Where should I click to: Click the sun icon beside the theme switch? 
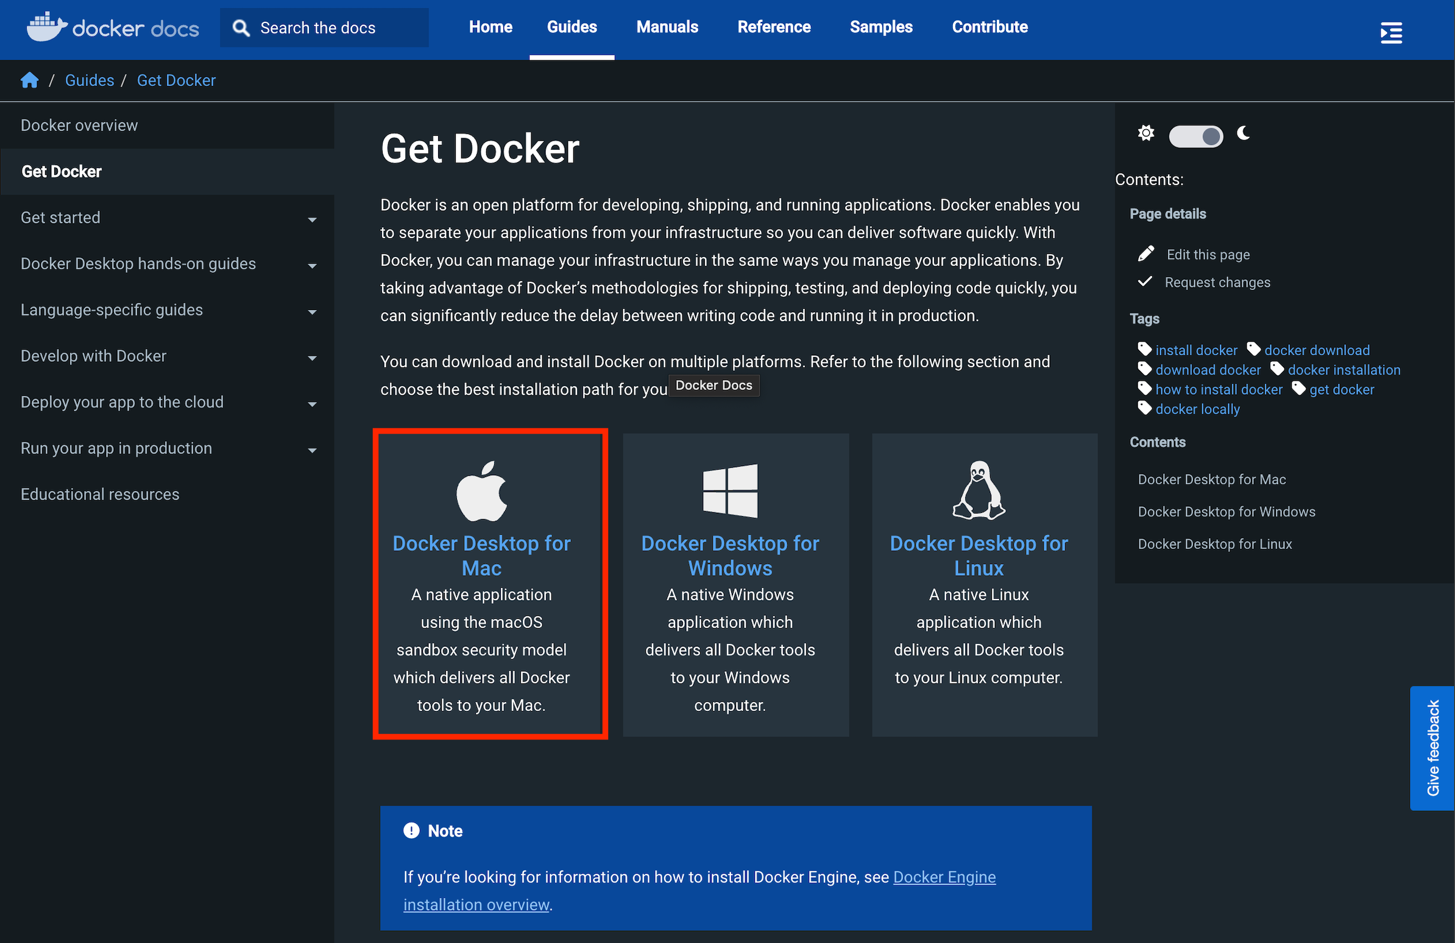click(1145, 133)
